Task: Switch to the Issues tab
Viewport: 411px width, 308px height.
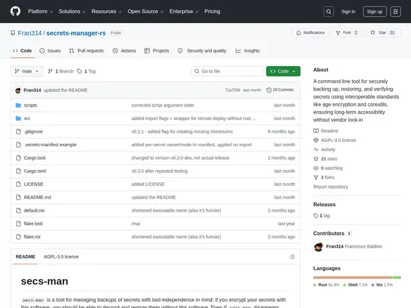Action: point(50,51)
